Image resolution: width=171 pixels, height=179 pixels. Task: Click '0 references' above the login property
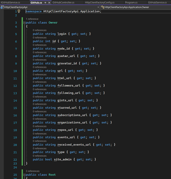coord(40,30)
